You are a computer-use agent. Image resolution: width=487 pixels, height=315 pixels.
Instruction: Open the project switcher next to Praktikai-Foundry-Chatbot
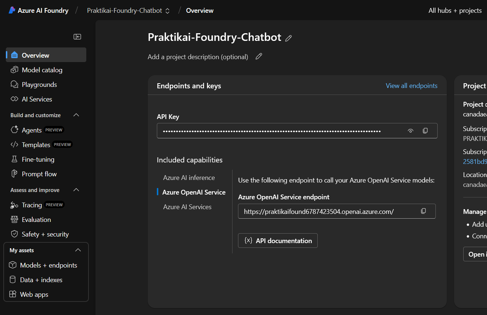tap(167, 11)
